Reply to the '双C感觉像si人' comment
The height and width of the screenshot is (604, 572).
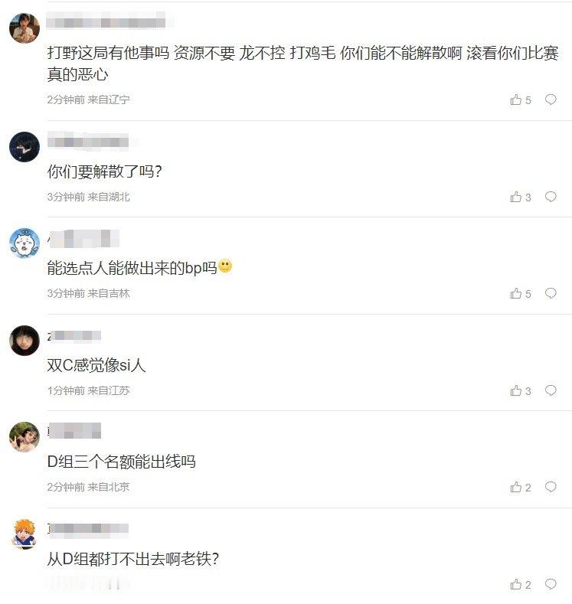pyautogui.click(x=551, y=390)
